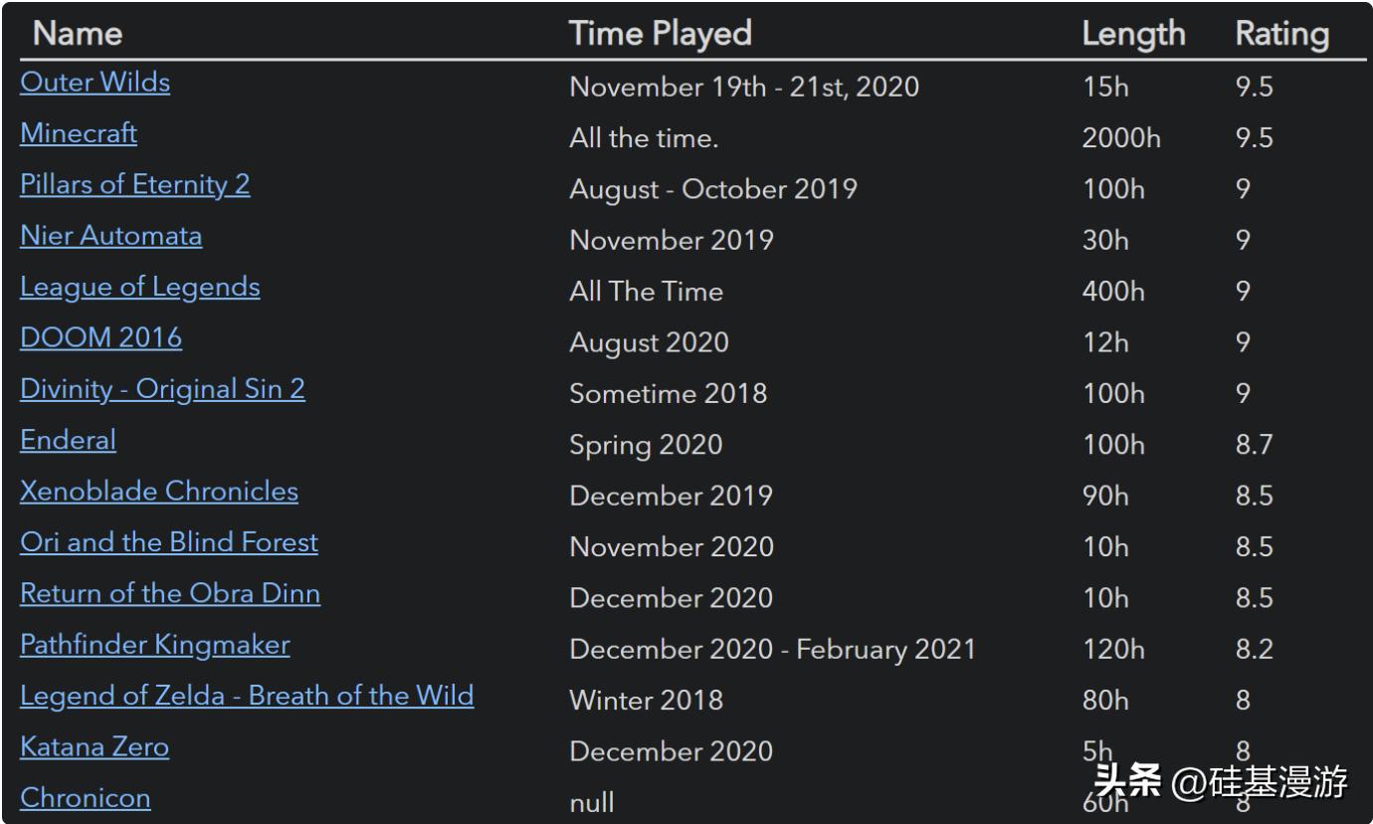The image size is (1373, 824).
Task: Open the Pathfinder Kingmaker link
Action: tap(155, 645)
